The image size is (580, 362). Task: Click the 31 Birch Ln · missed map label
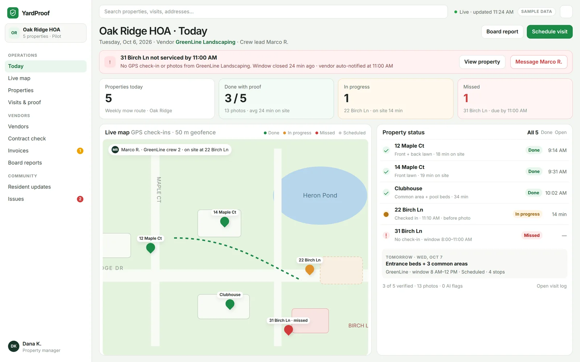(288, 320)
